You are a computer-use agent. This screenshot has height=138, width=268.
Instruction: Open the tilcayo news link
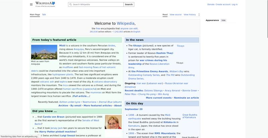(x=137, y=46)
